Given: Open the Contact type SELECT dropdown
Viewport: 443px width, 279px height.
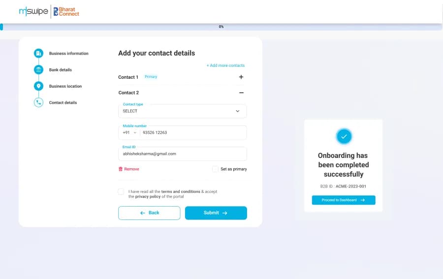Looking at the screenshot, I should pos(183,111).
